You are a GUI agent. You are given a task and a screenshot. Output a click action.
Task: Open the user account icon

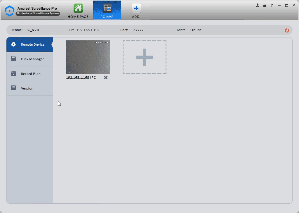pos(258,5)
